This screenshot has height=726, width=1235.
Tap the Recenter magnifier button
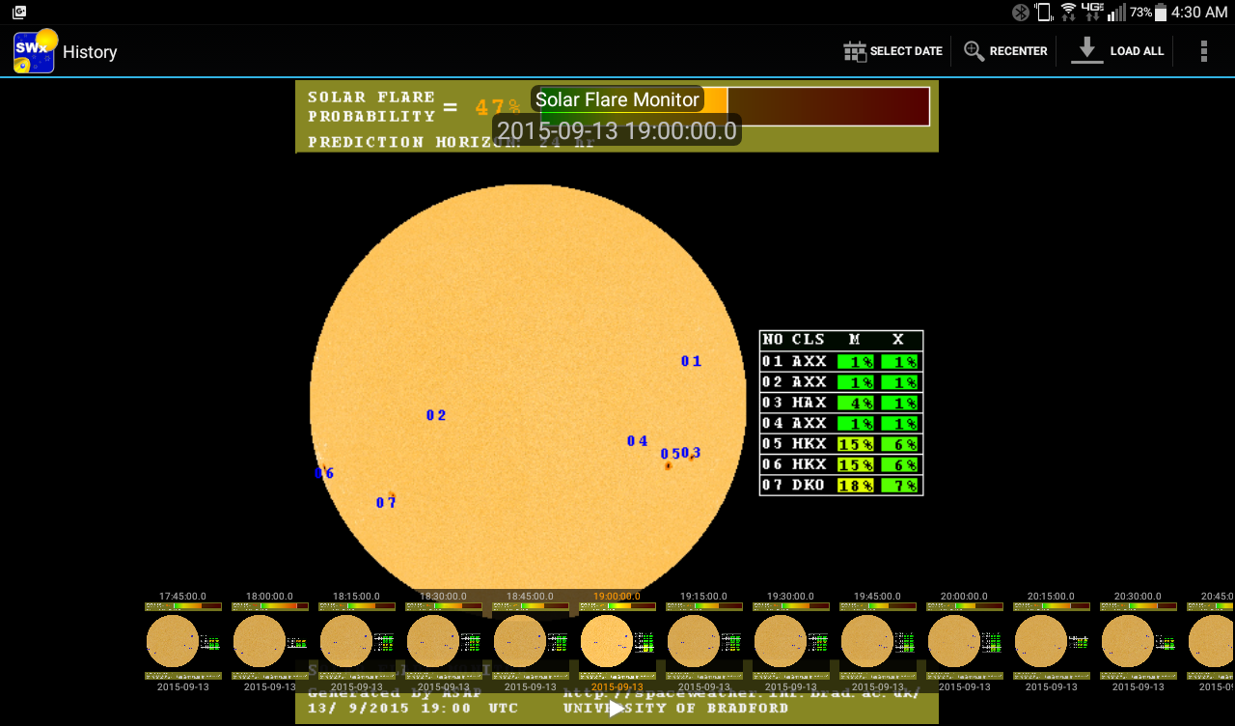coord(1005,51)
